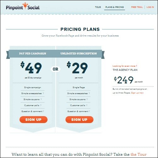158x158 pixels.
Task: Show help for Unlimited Subscription simple coupons
Action: click(x=87, y=99)
